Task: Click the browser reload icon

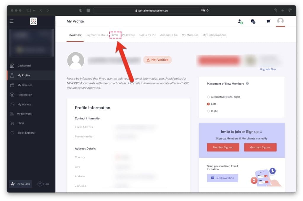Action: pos(207,10)
